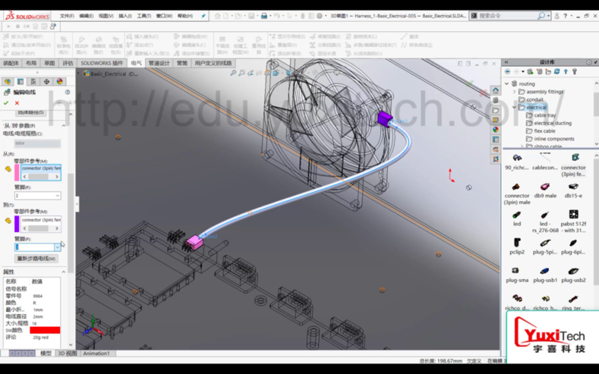Switch to the PropertyManager tab icon
Image resolution: width=599 pixels, height=374 pixels.
coord(21,82)
